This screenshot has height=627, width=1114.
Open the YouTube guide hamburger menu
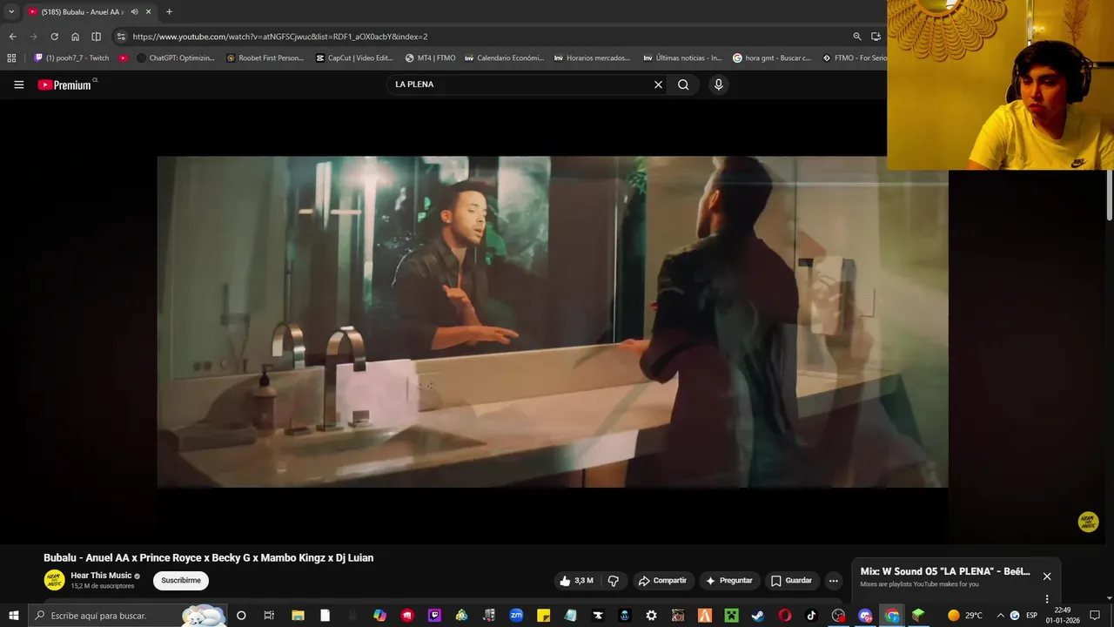pos(18,84)
